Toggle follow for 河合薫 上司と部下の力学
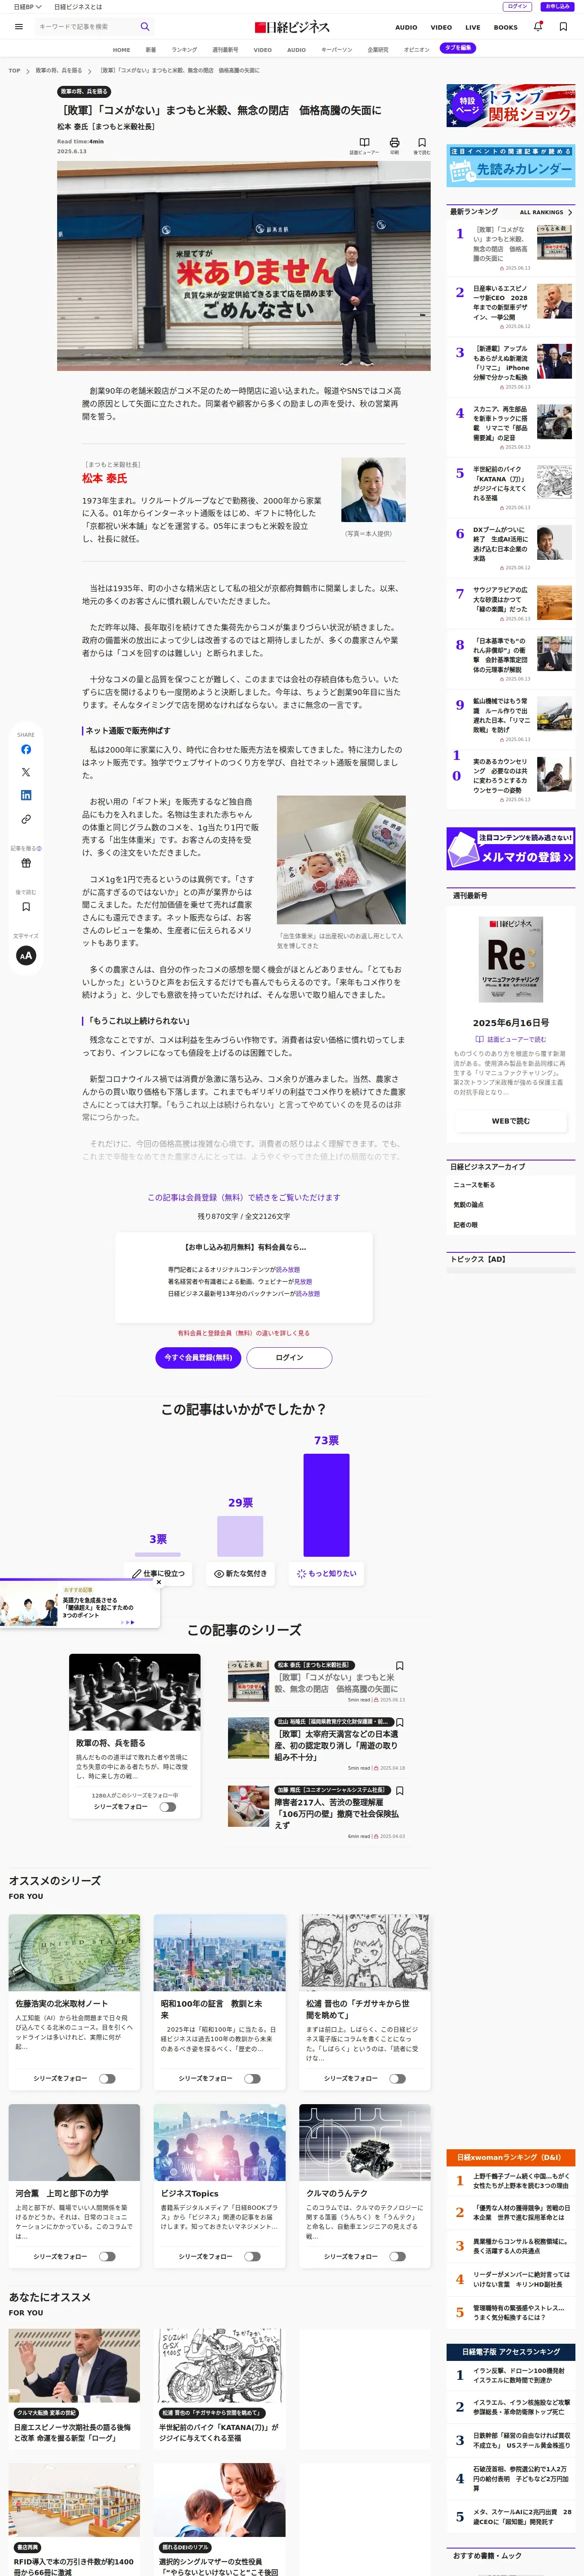 pyautogui.click(x=107, y=2256)
